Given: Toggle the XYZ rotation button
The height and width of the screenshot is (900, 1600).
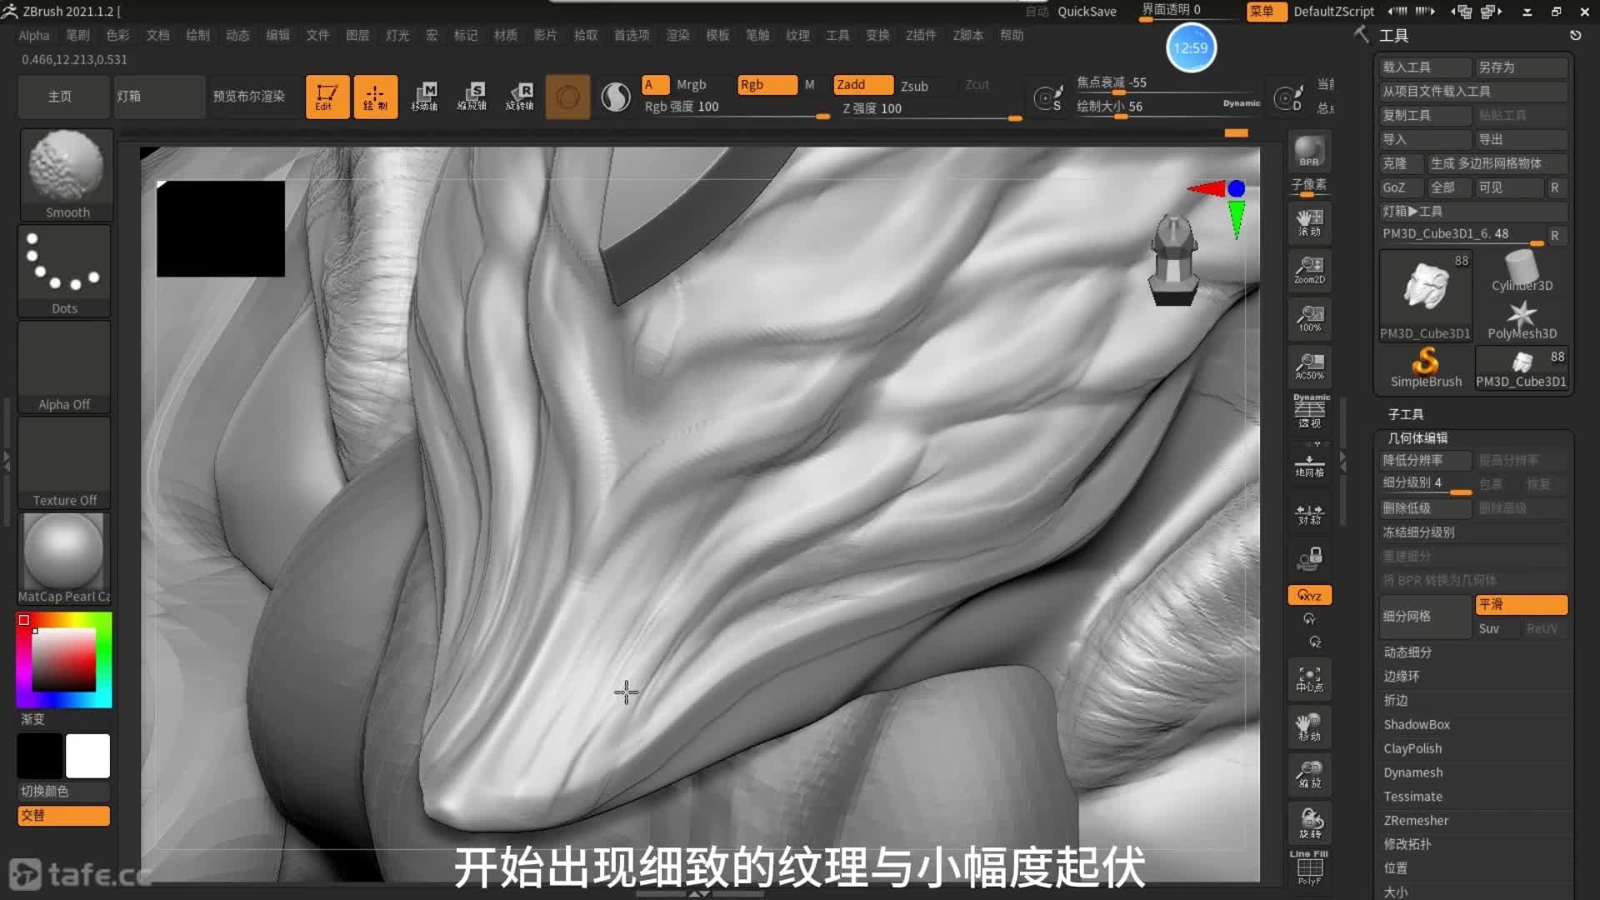Looking at the screenshot, I should pos(1309,596).
